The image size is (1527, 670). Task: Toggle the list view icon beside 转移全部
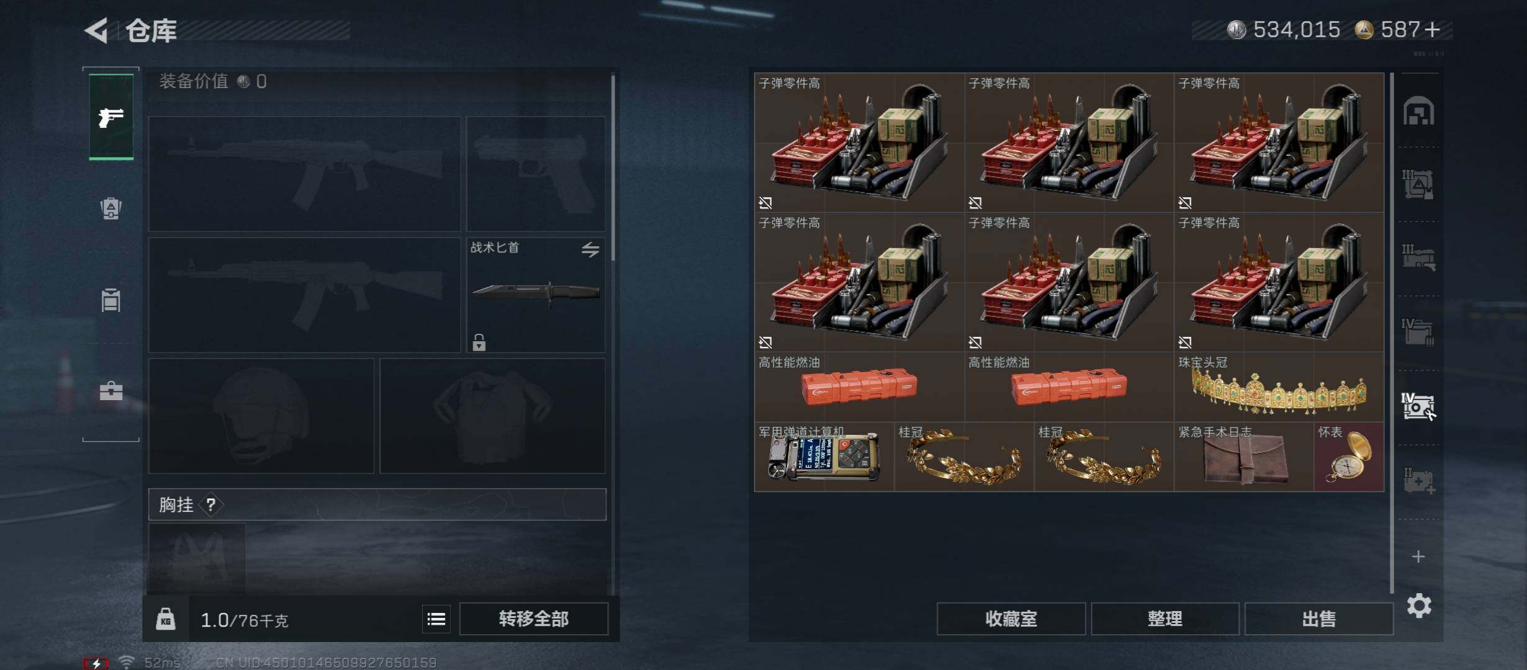pyautogui.click(x=436, y=619)
